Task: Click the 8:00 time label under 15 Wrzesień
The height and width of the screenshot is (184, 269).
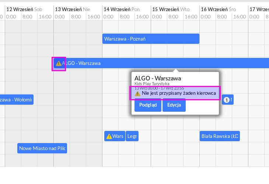Action: click(x=173, y=17)
